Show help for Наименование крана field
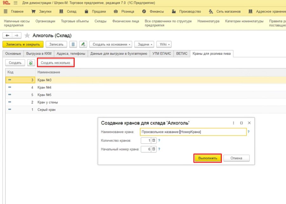This screenshot has width=286, height=204. tap(249, 132)
